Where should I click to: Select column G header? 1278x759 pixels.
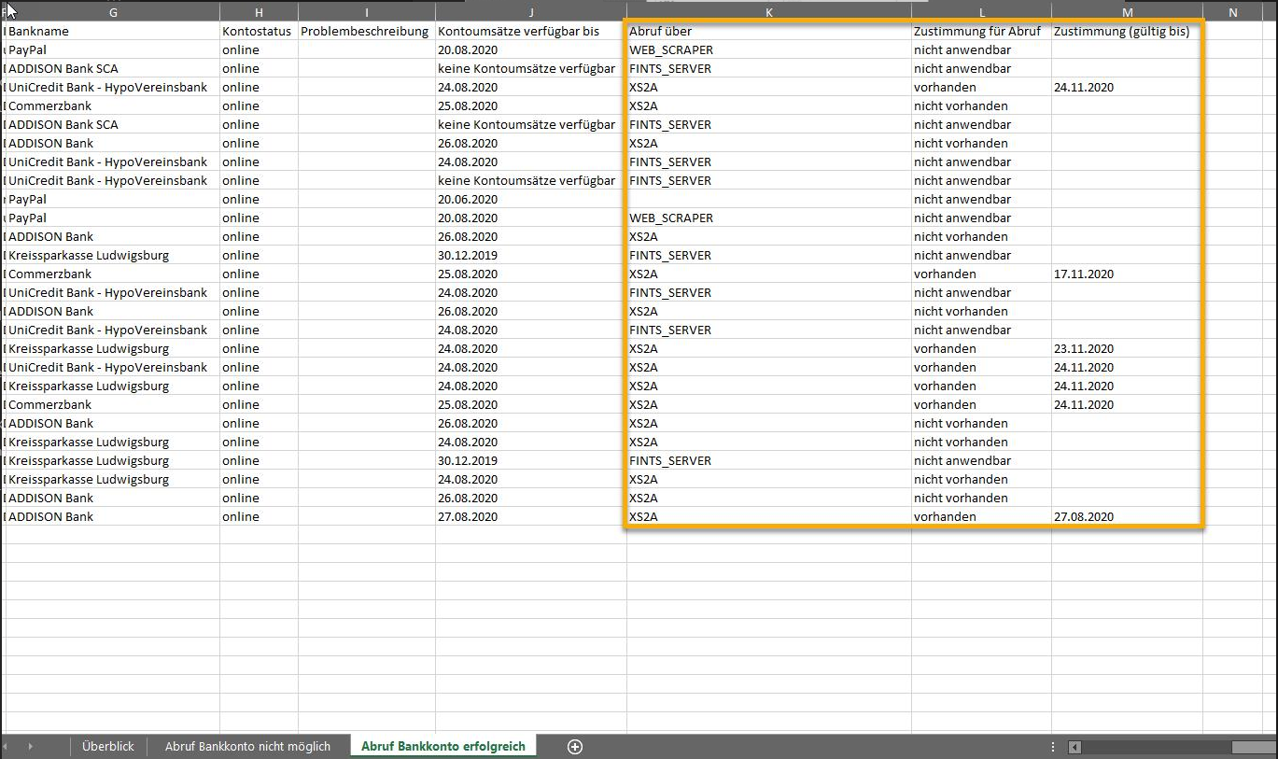(113, 12)
